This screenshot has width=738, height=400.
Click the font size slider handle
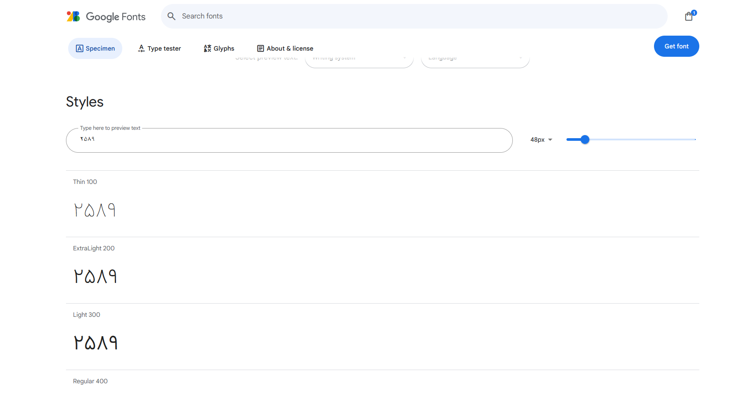(x=585, y=139)
